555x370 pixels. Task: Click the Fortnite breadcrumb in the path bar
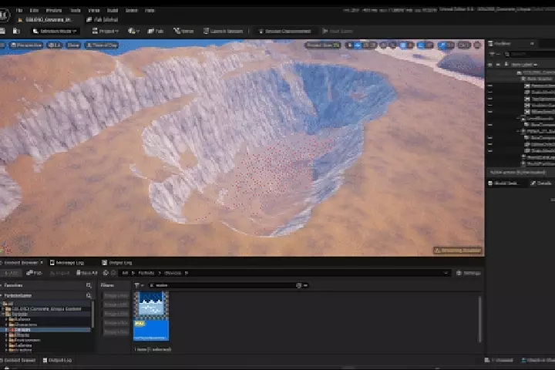coord(146,273)
